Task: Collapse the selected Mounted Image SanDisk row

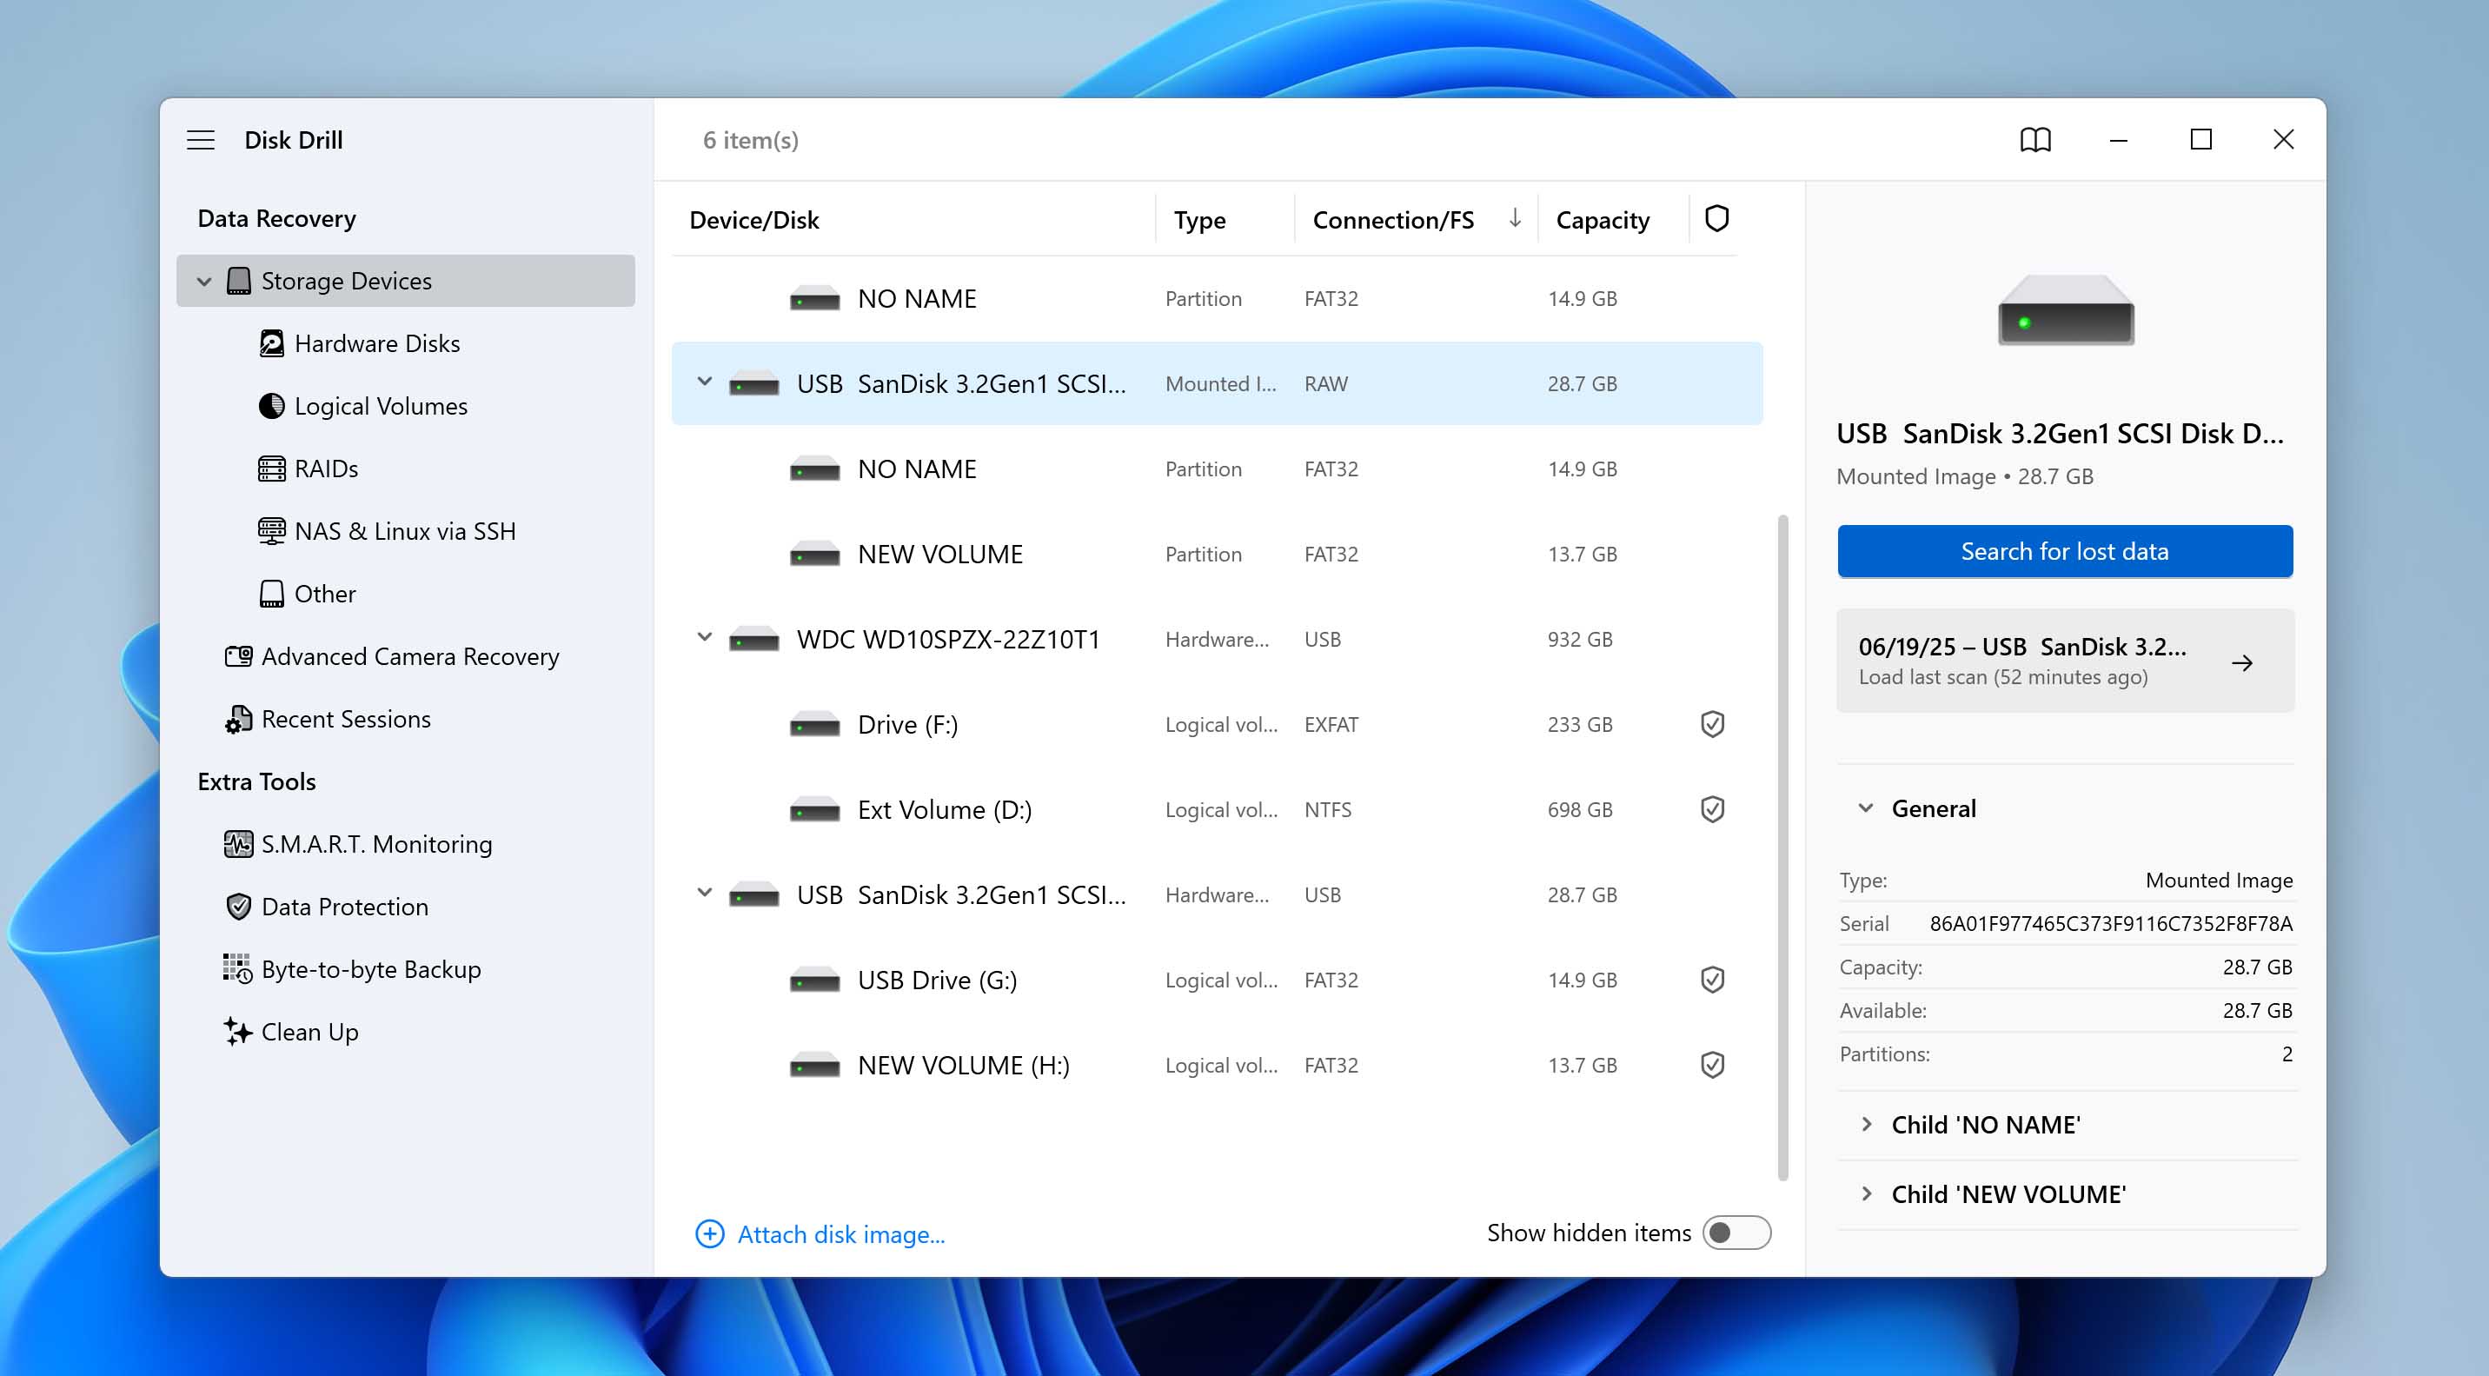Action: tap(705, 382)
